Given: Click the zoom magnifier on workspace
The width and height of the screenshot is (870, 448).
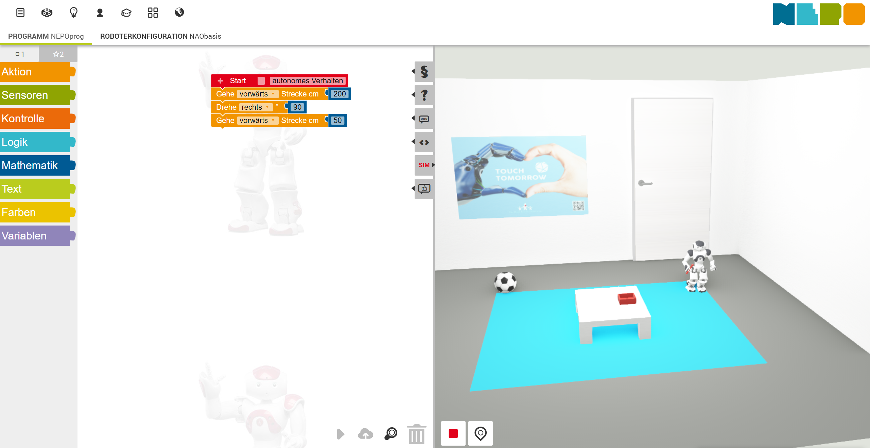Looking at the screenshot, I should pyautogui.click(x=391, y=434).
